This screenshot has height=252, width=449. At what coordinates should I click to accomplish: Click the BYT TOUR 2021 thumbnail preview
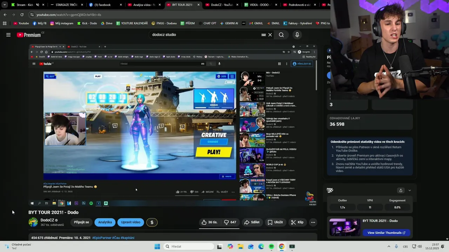pyautogui.click(x=345, y=227)
